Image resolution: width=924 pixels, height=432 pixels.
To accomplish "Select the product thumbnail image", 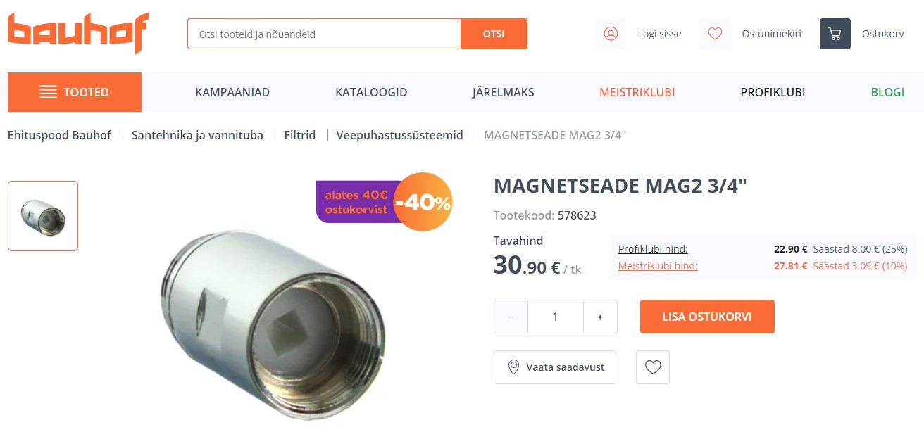I will pyautogui.click(x=43, y=216).
